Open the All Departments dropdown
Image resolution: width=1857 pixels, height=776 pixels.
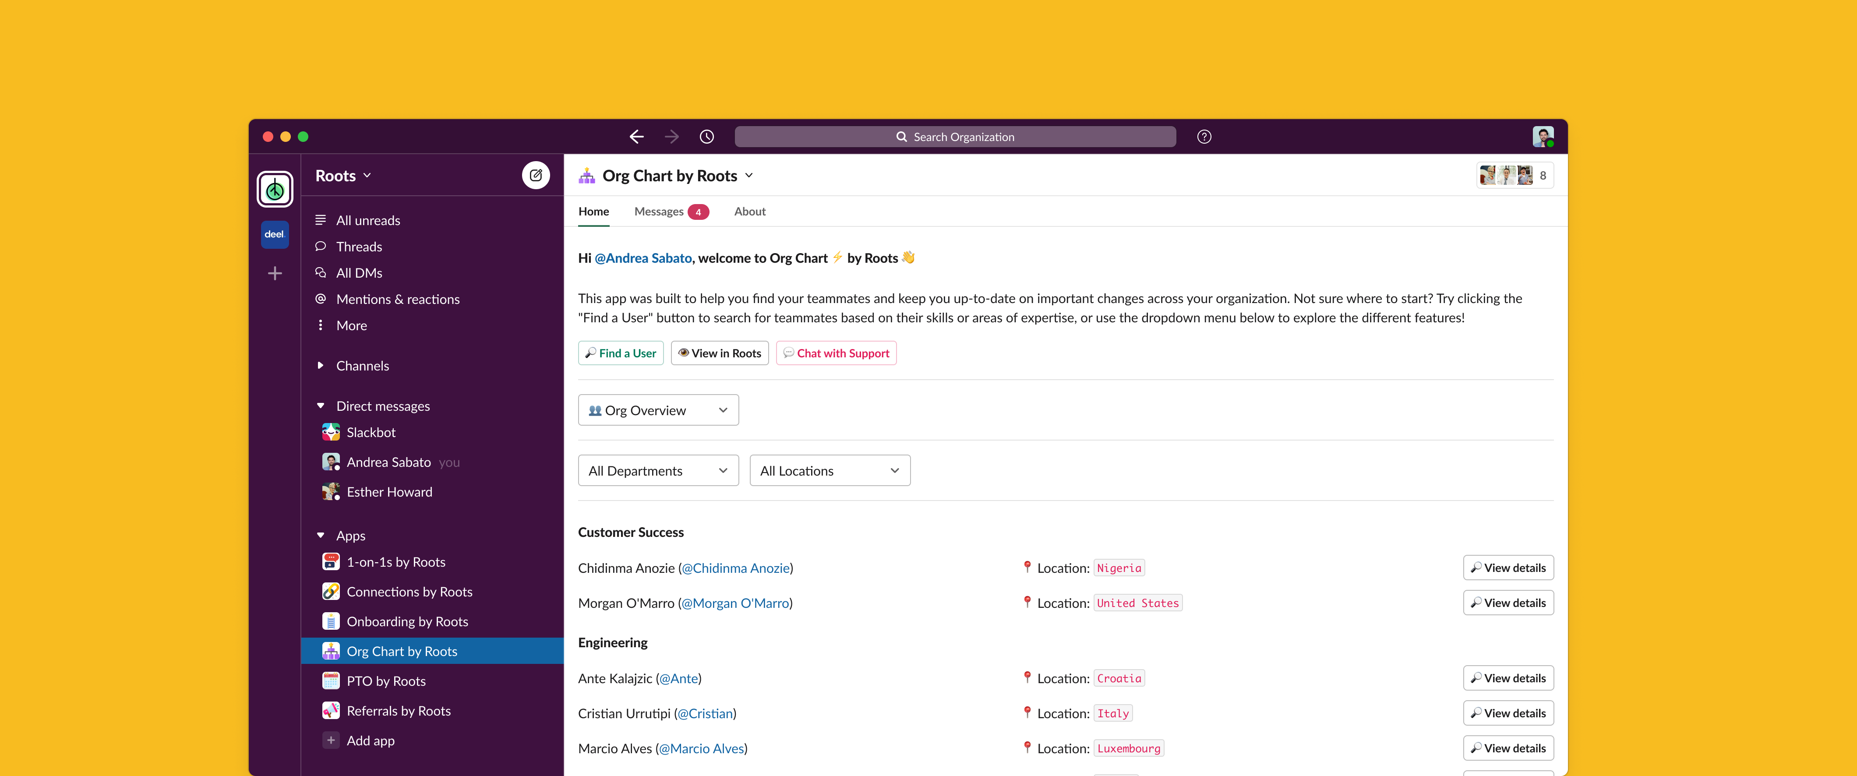pyautogui.click(x=658, y=470)
